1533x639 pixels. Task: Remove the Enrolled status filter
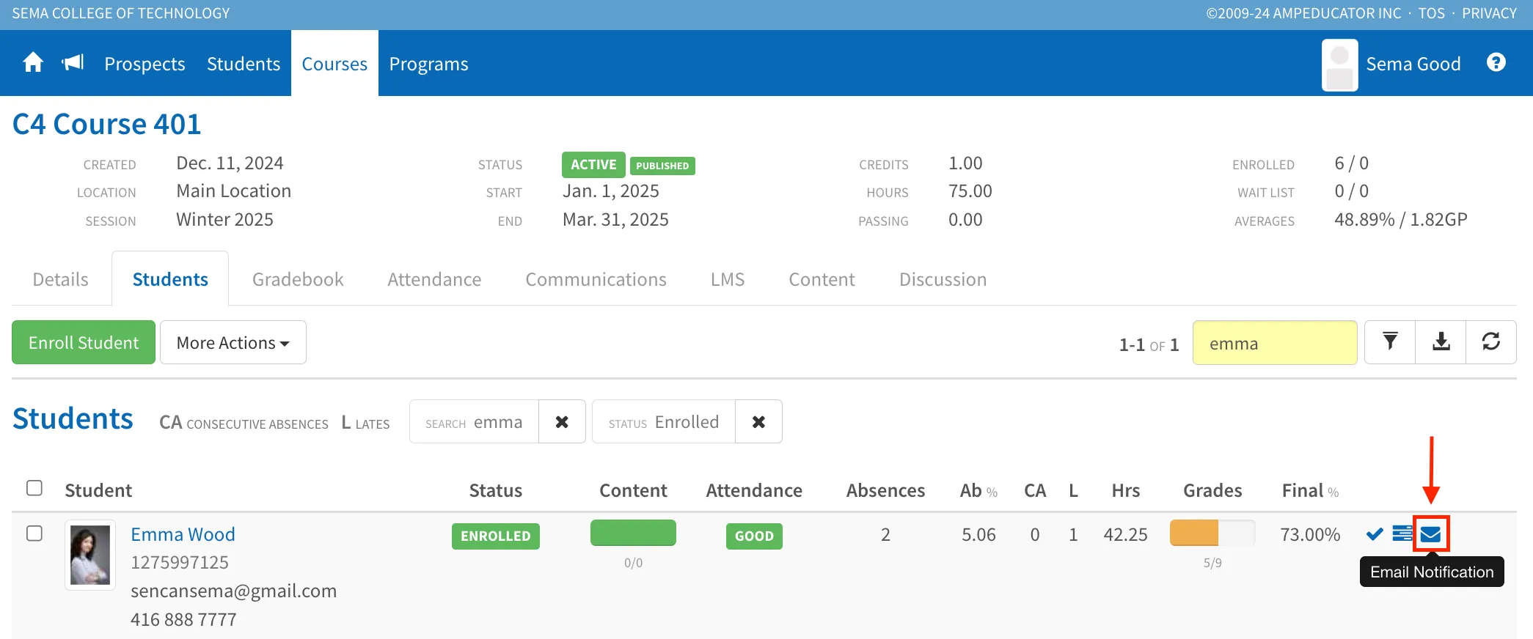click(758, 422)
